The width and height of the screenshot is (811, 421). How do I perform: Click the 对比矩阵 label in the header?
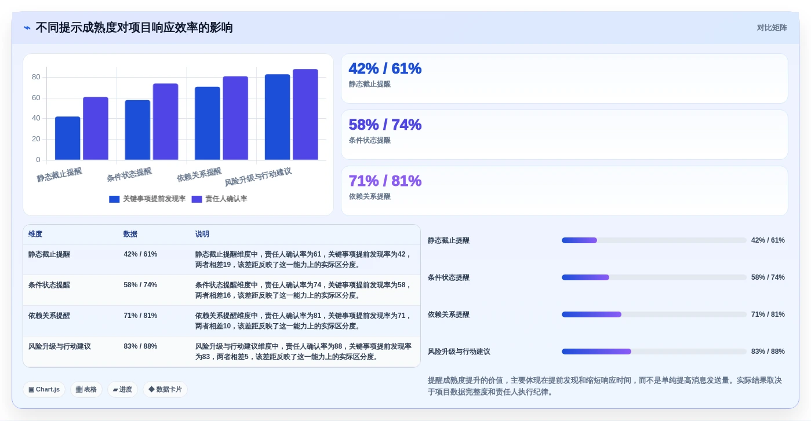point(772,28)
